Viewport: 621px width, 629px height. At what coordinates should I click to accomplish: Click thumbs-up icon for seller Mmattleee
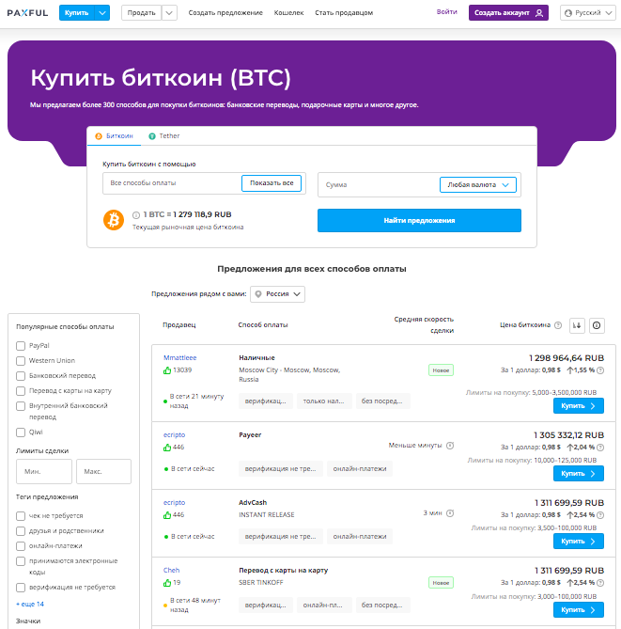(167, 370)
